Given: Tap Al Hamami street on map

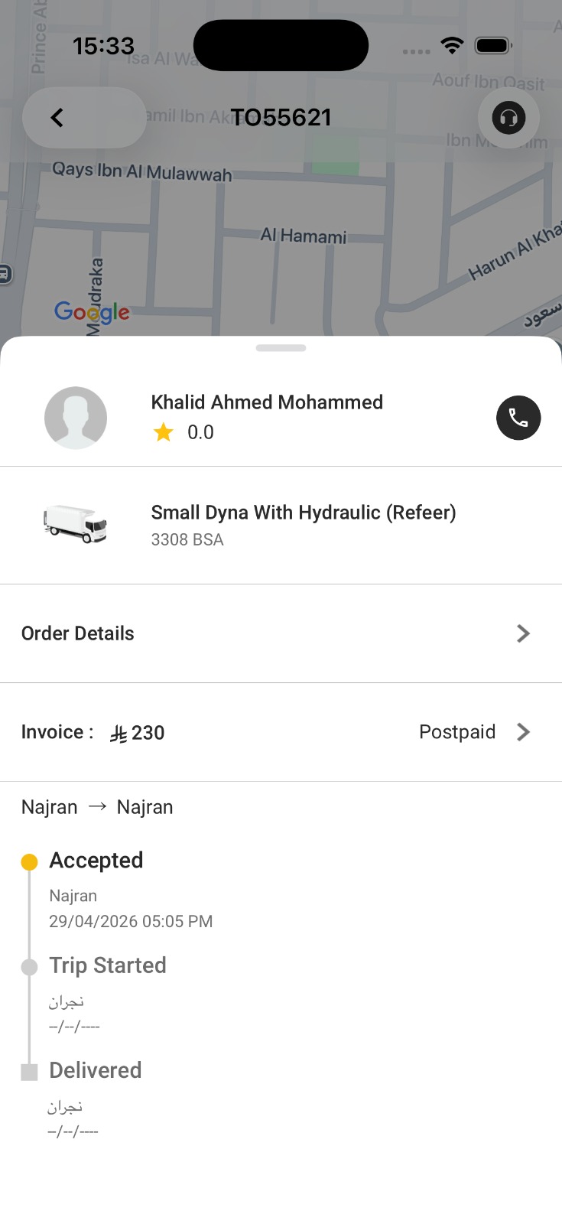Looking at the screenshot, I should [304, 236].
